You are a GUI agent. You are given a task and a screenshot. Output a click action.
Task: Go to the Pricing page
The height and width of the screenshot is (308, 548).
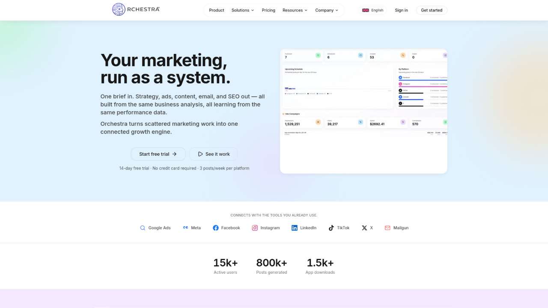[x=268, y=10]
